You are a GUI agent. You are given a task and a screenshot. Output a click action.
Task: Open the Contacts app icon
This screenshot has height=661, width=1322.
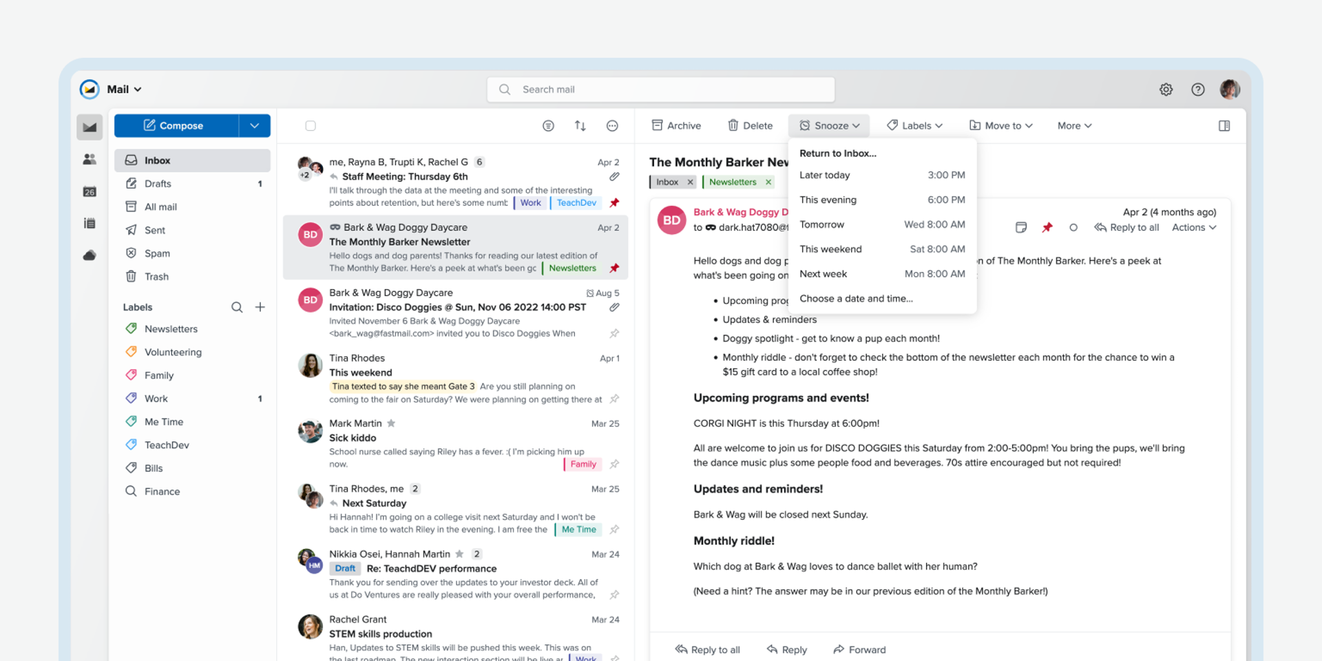click(89, 159)
